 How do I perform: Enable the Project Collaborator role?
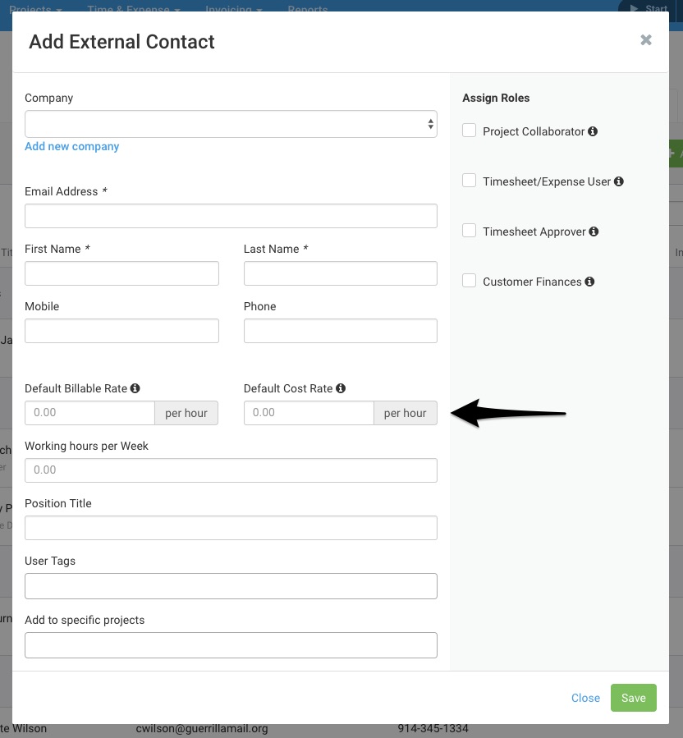(x=469, y=130)
